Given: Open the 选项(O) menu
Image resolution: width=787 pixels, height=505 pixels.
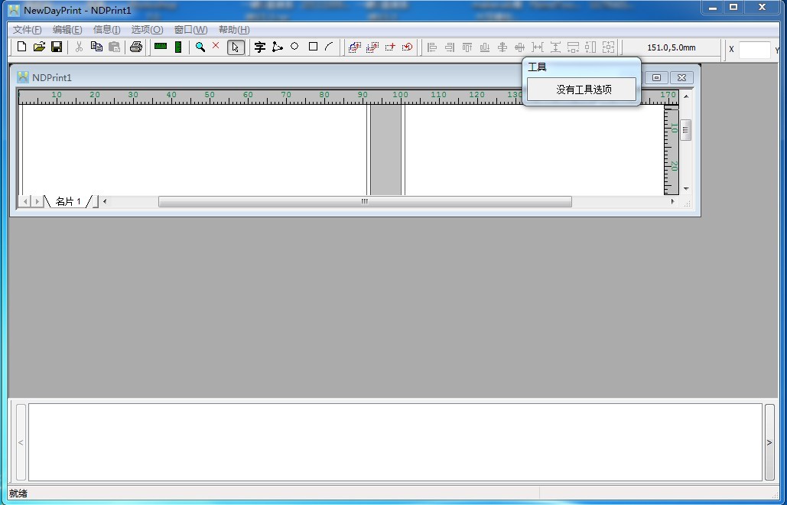Looking at the screenshot, I should (x=147, y=30).
